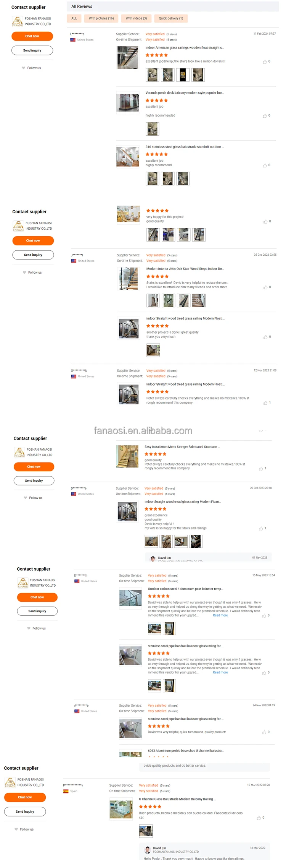Show reviews With videos (3)
The image size is (286, 860).
(136, 18)
